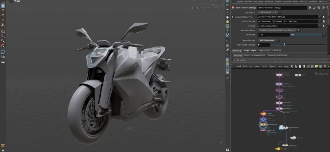The image size is (330, 152).
Task: Open the Camera Effects sub-tab
Action: pyautogui.click(x=258, y=55)
